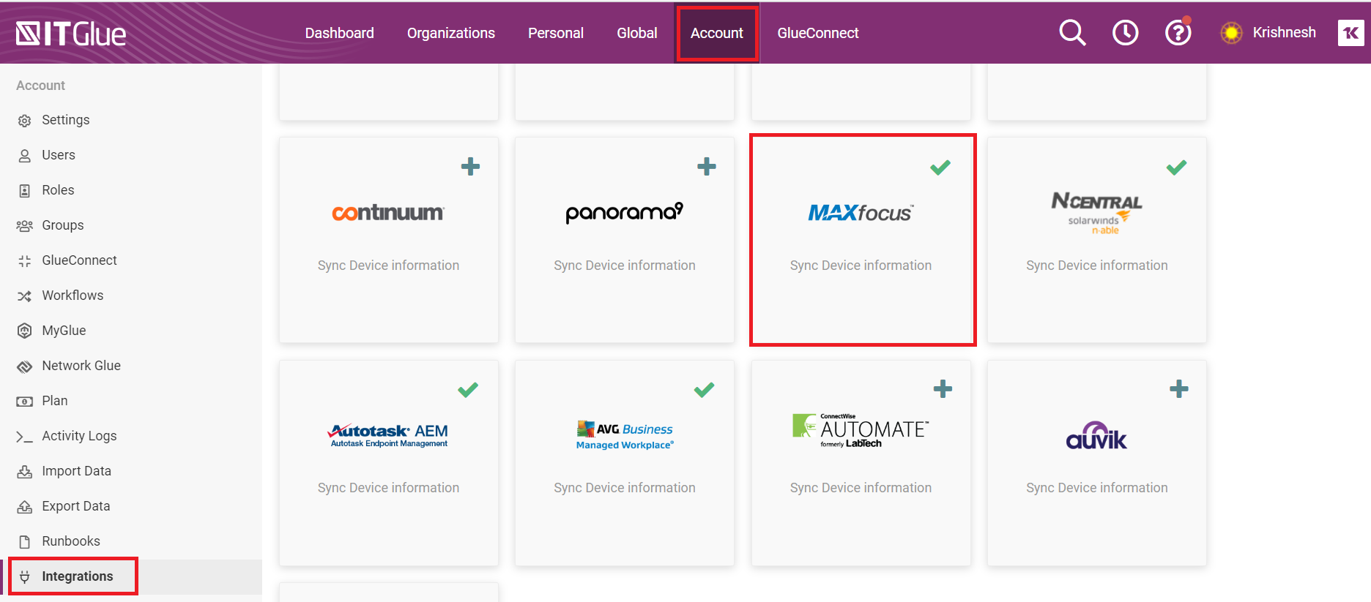
Task: Click the Activity Logs terminal icon
Action: (25, 437)
